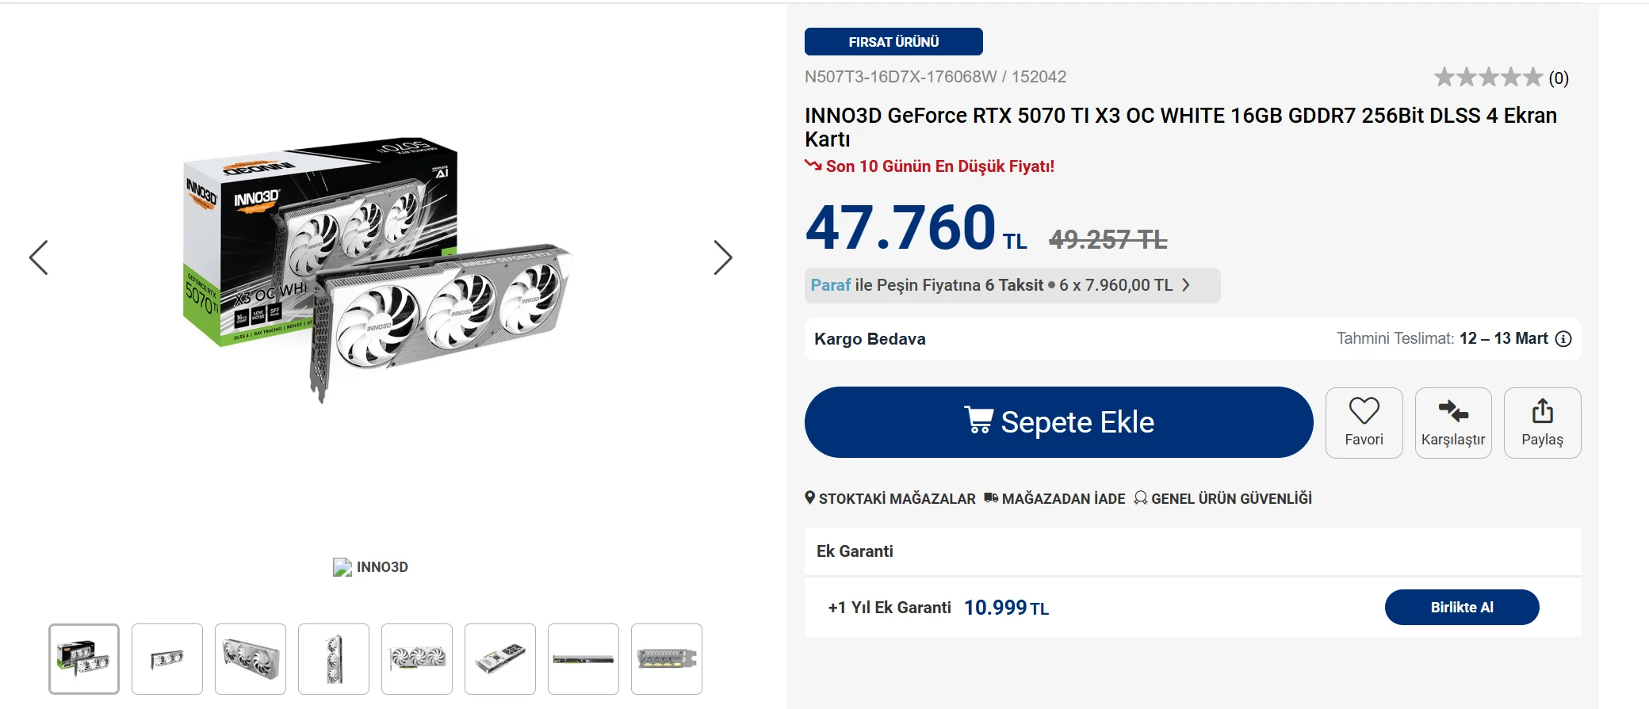Show previous product image with left arrow

(39, 257)
